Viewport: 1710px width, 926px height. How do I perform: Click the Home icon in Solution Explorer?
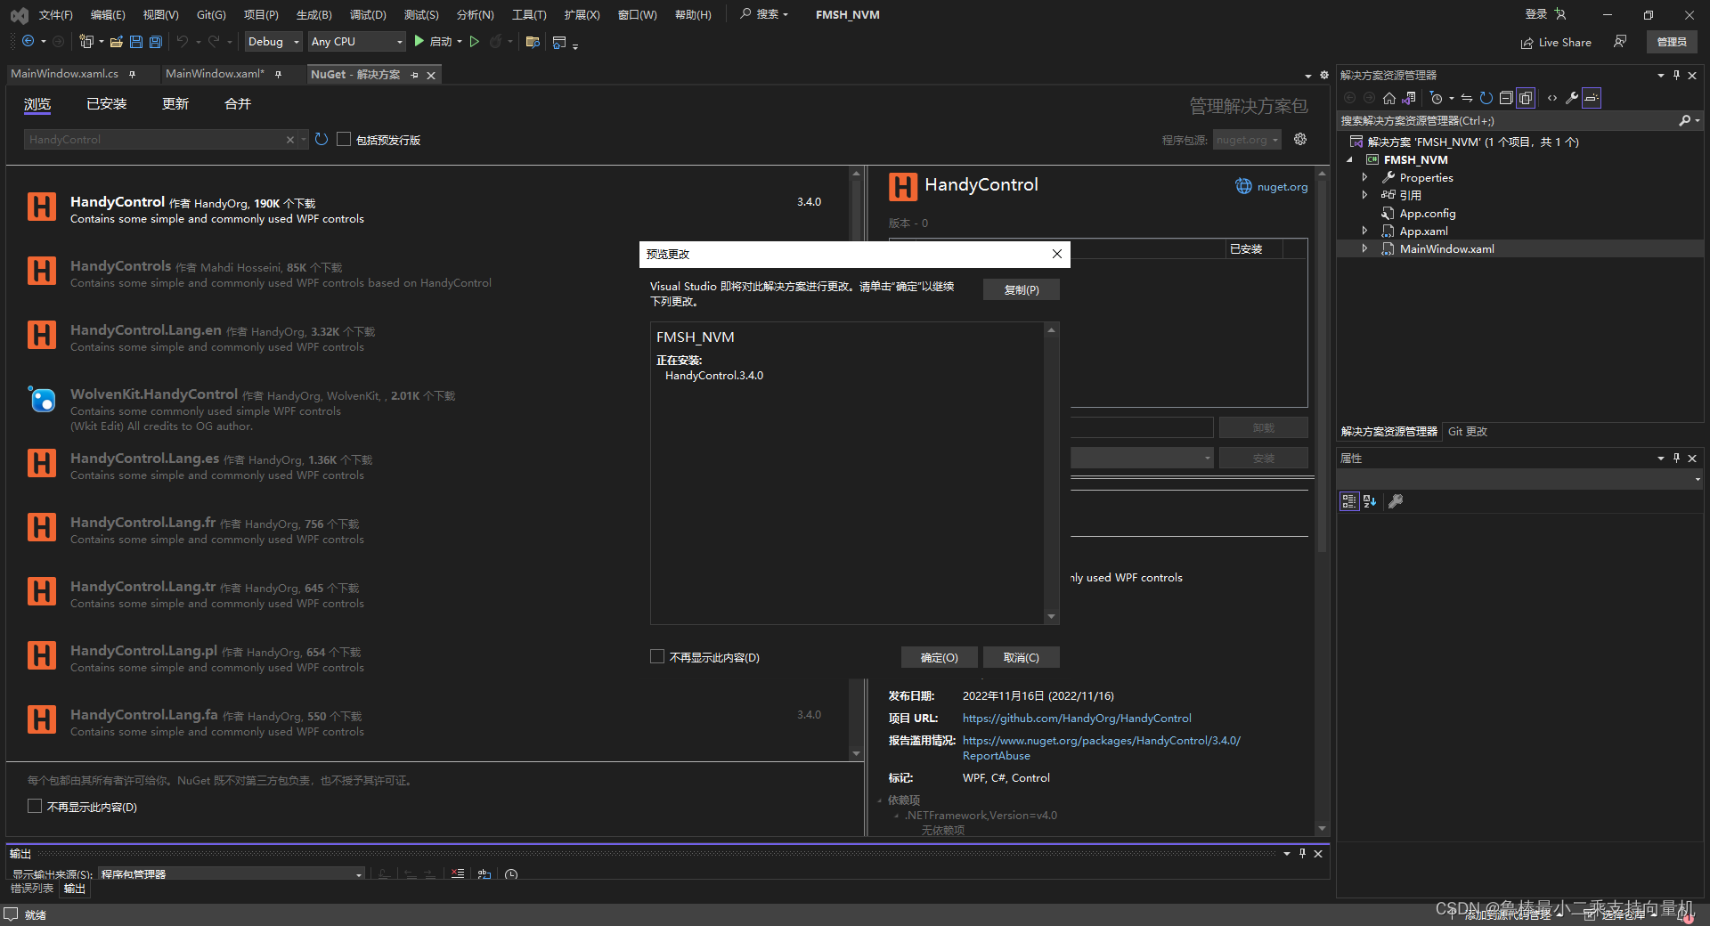point(1389,98)
